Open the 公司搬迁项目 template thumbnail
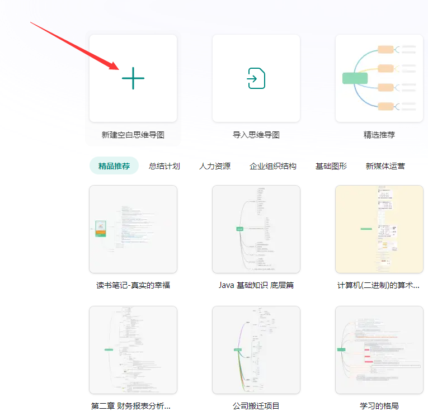The height and width of the screenshot is (416, 428). pos(256,350)
